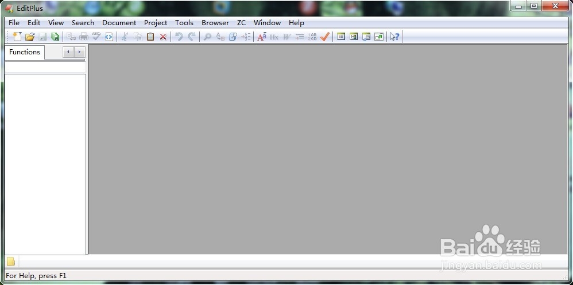This screenshot has width=573, height=285.
Task: Click the Save All icon
Action: (x=55, y=37)
